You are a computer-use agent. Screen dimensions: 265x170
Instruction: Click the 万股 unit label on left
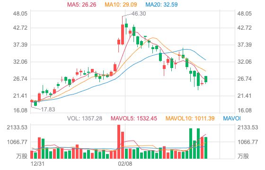click(22, 156)
